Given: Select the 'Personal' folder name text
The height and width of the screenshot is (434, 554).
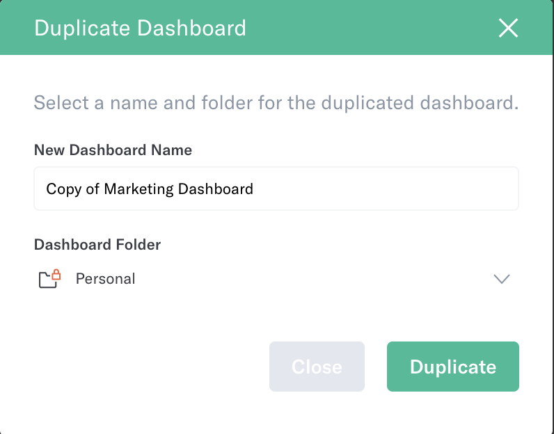Looking at the screenshot, I should 105,279.
